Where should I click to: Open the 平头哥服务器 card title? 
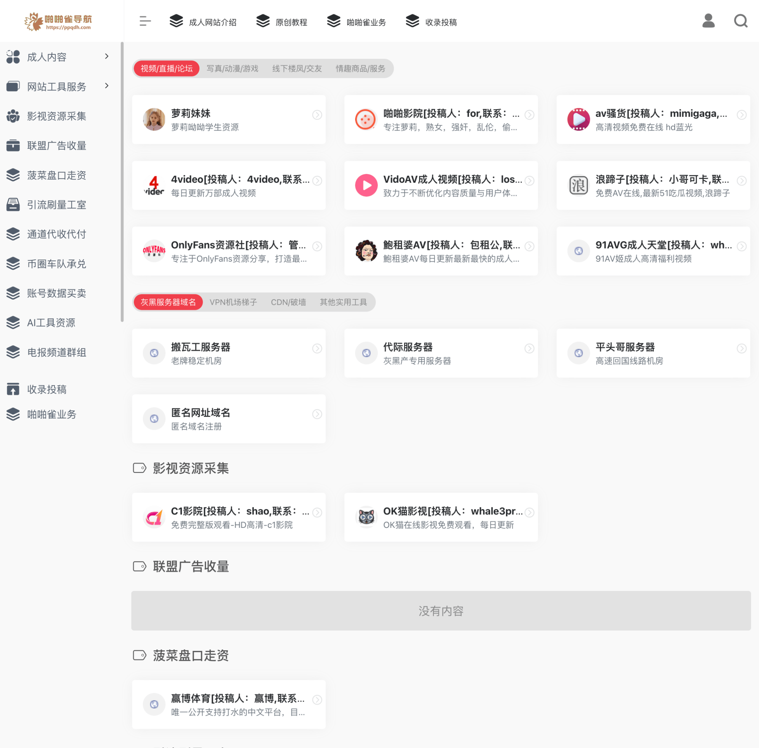(x=625, y=347)
